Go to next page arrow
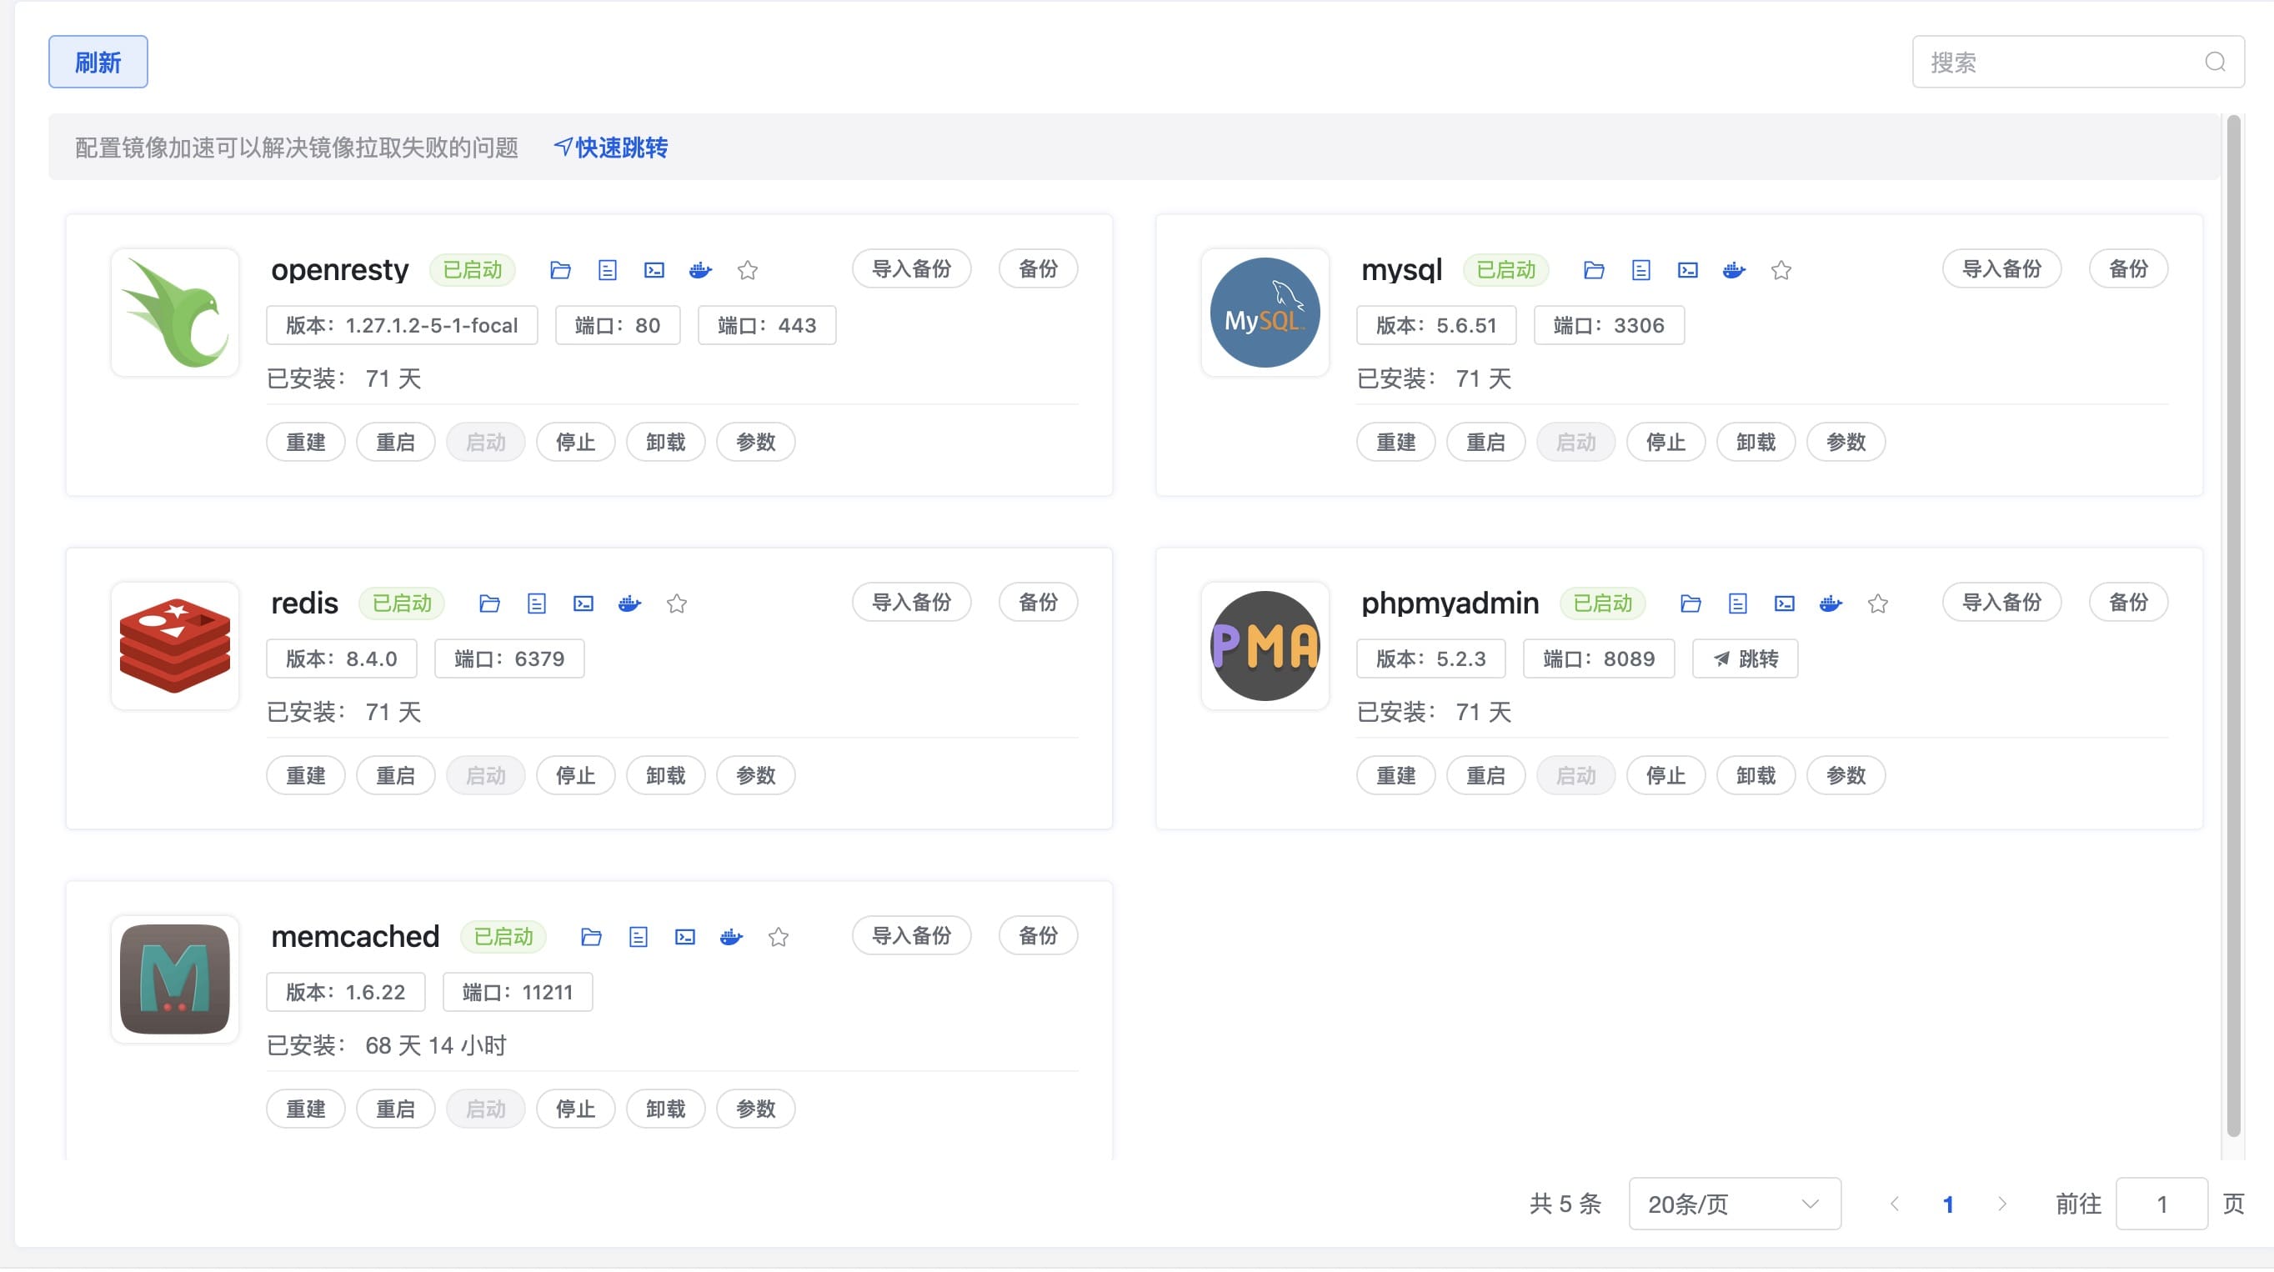 tap(2001, 1204)
